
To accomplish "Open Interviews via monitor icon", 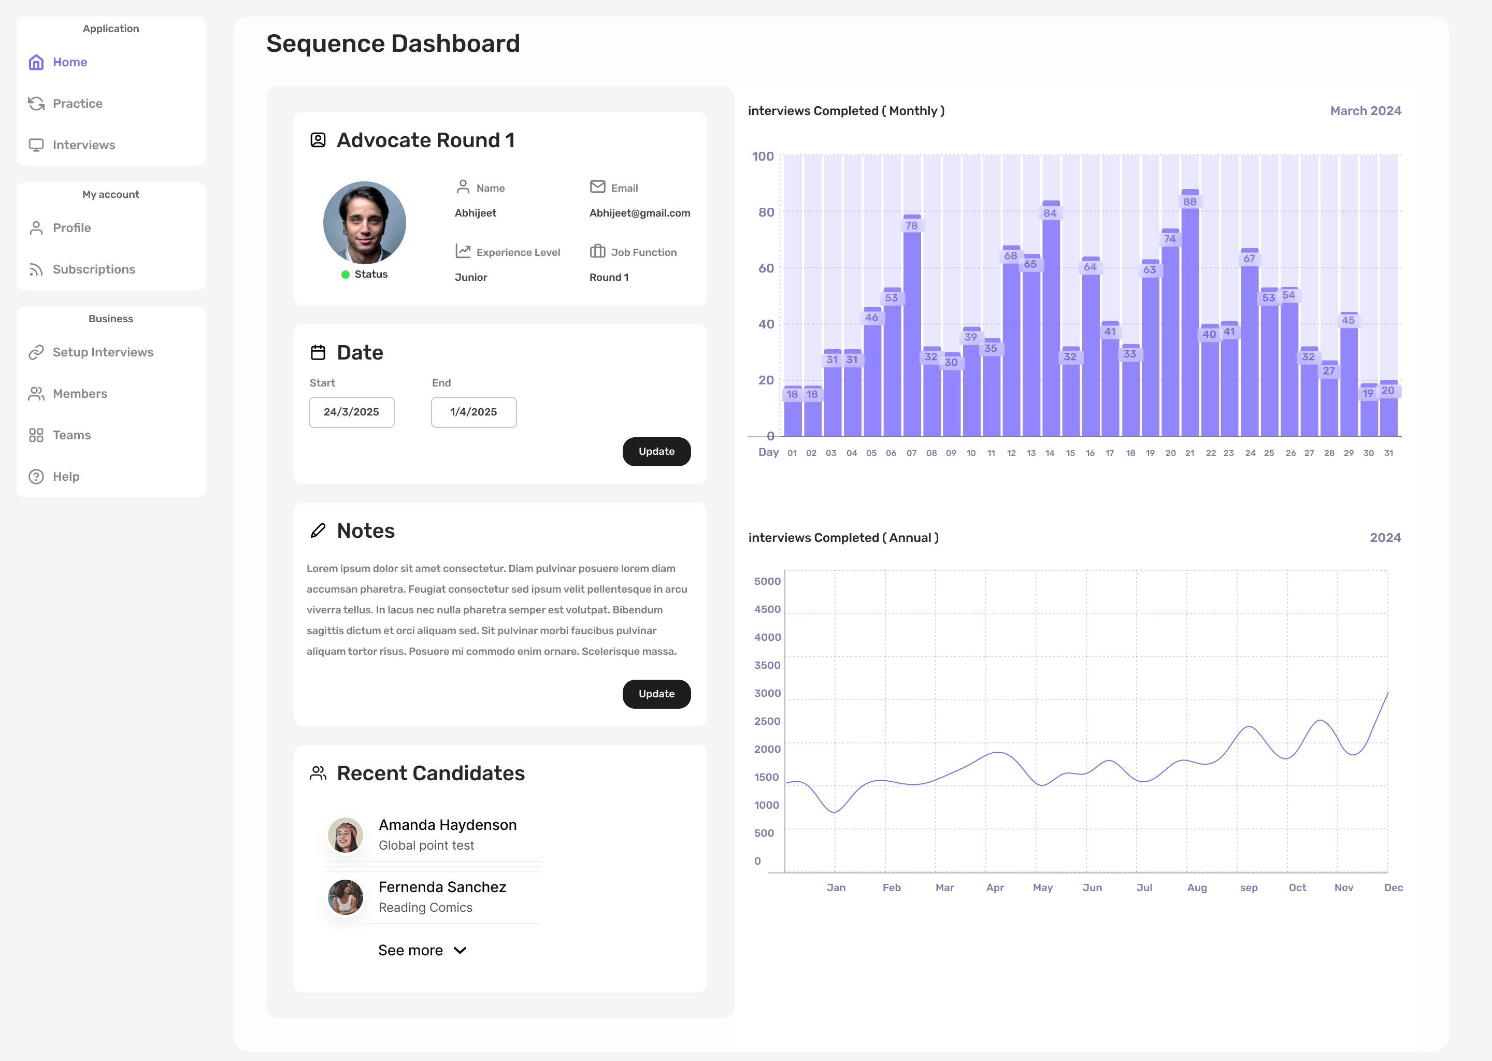I will pyautogui.click(x=36, y=145).
